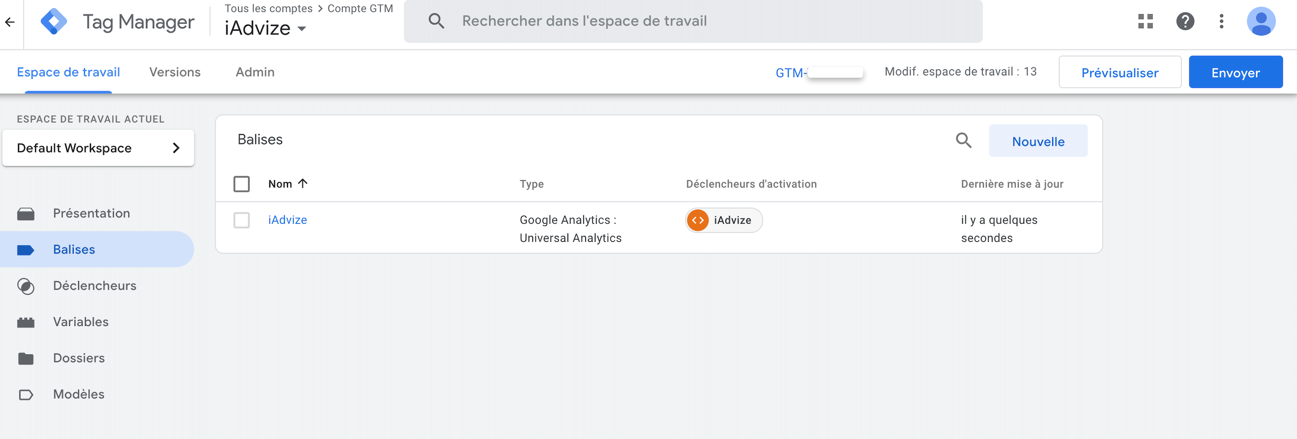Viewport: 1297px width, 439px height.
Task: Click the Dernière mise à jour column header
Action: pos(1012,184)
